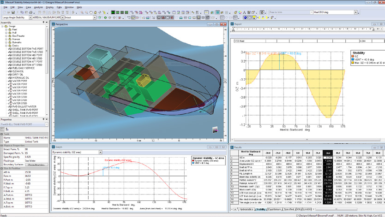Pin the Assembly panel
This screenshot has height=217, width=385.
click(x=43, y=22)
